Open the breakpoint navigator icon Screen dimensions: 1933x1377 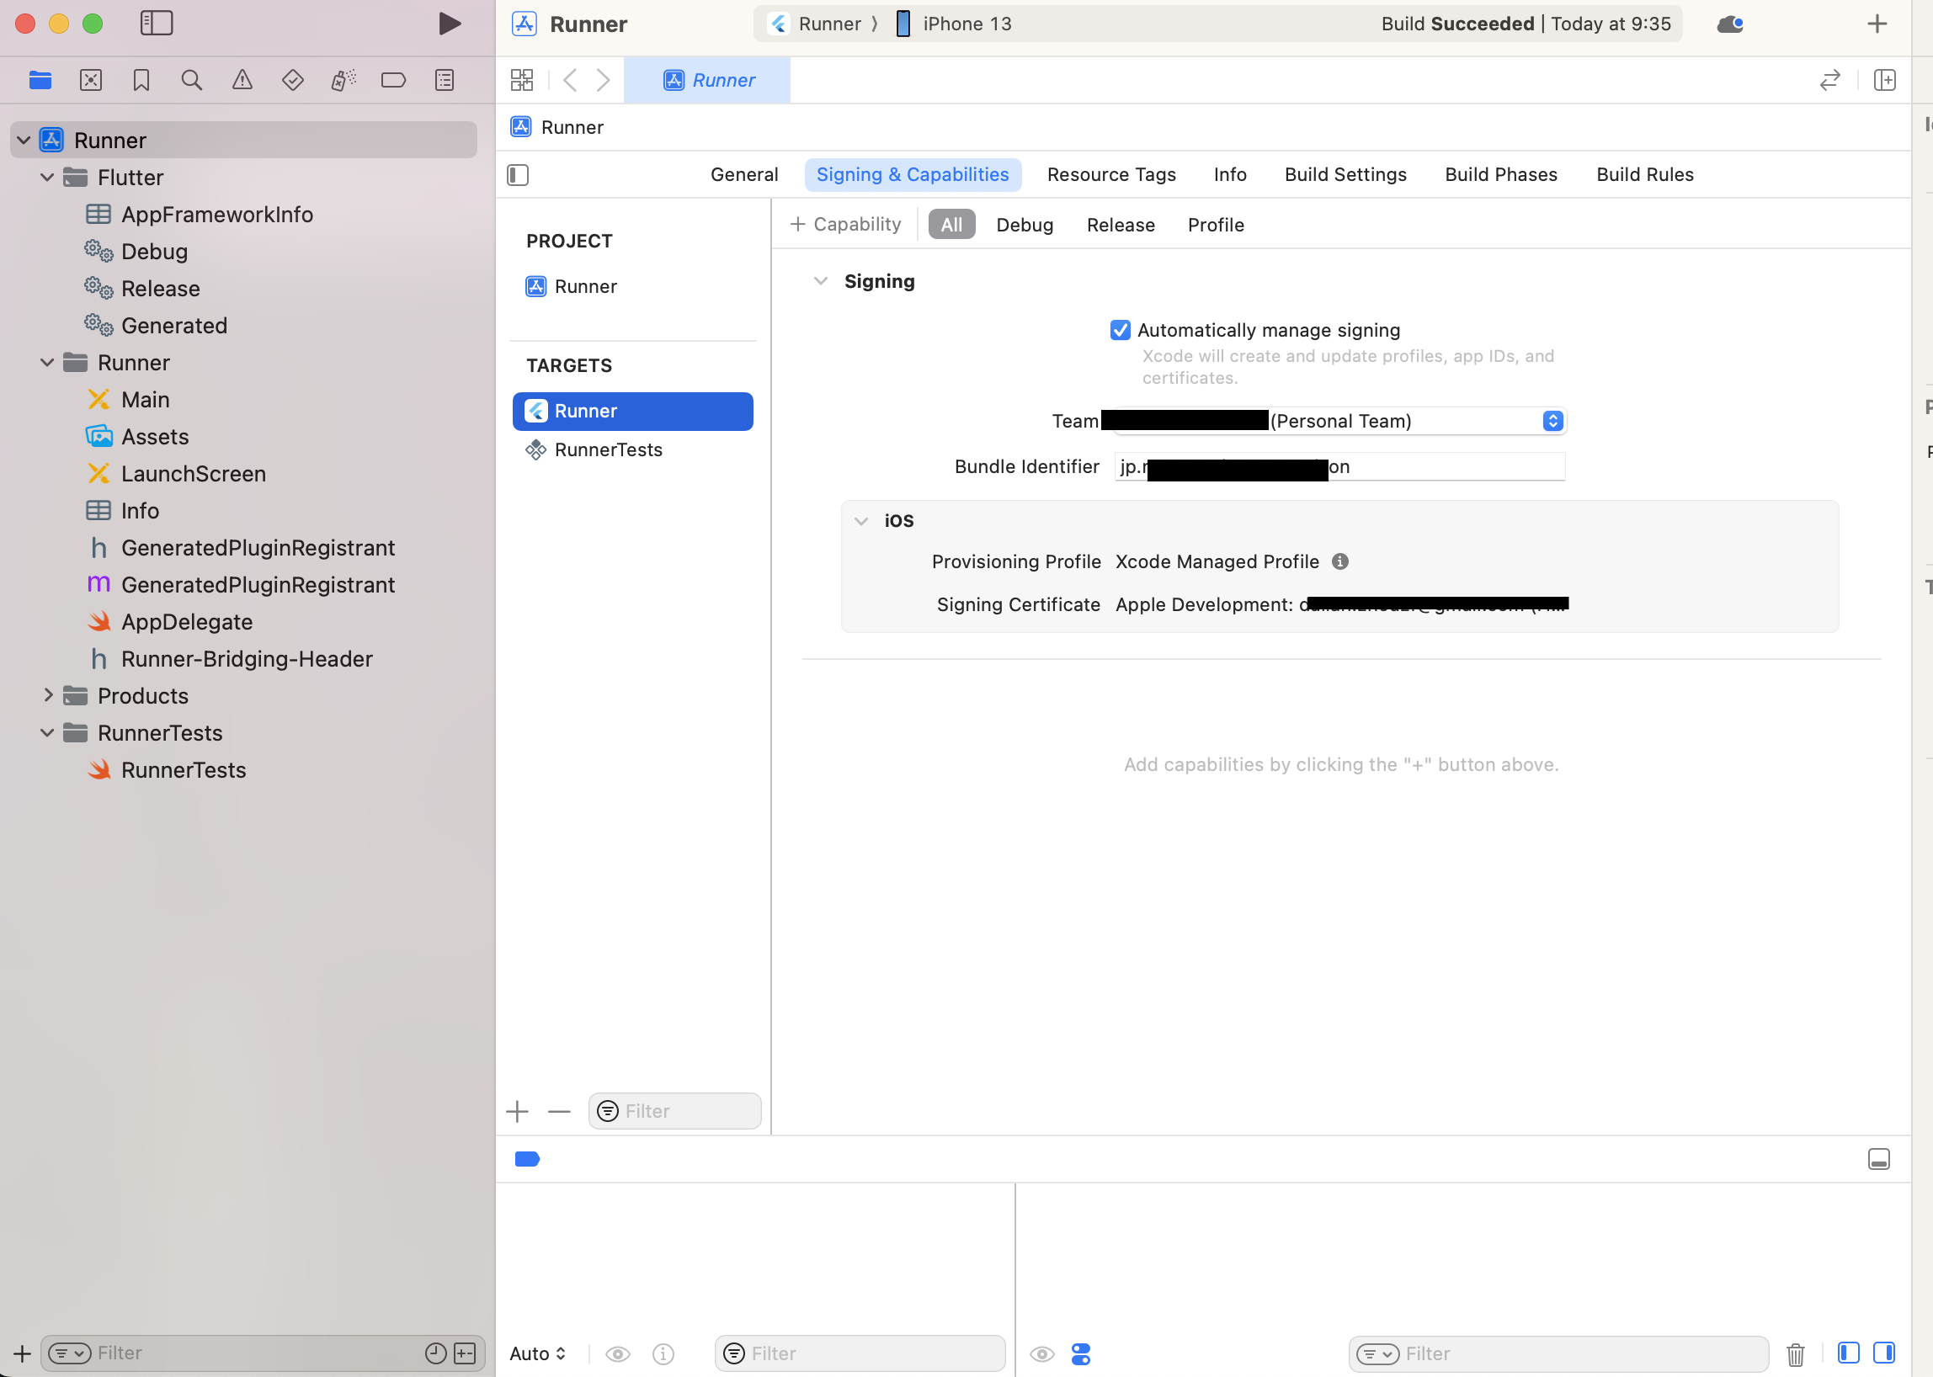(393, 81)
